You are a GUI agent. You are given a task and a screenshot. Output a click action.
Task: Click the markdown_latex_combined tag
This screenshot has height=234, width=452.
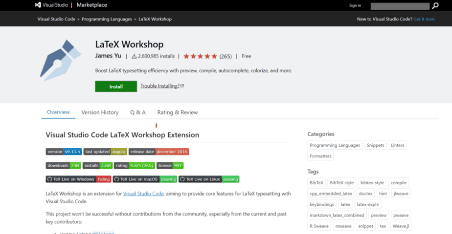337,215
